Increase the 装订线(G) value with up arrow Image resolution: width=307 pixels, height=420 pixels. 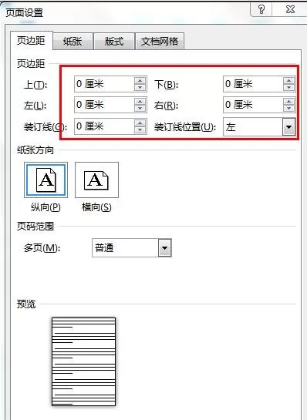(x=140, y=123)
